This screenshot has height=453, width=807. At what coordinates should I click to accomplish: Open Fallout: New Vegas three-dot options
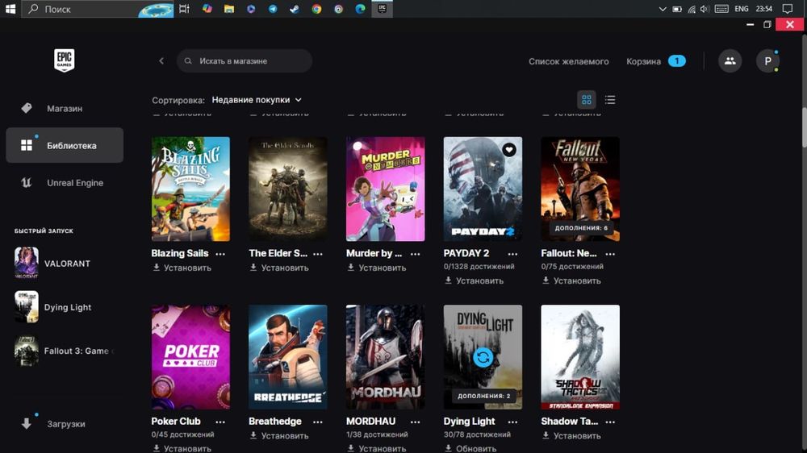click(x=610, y=253)
